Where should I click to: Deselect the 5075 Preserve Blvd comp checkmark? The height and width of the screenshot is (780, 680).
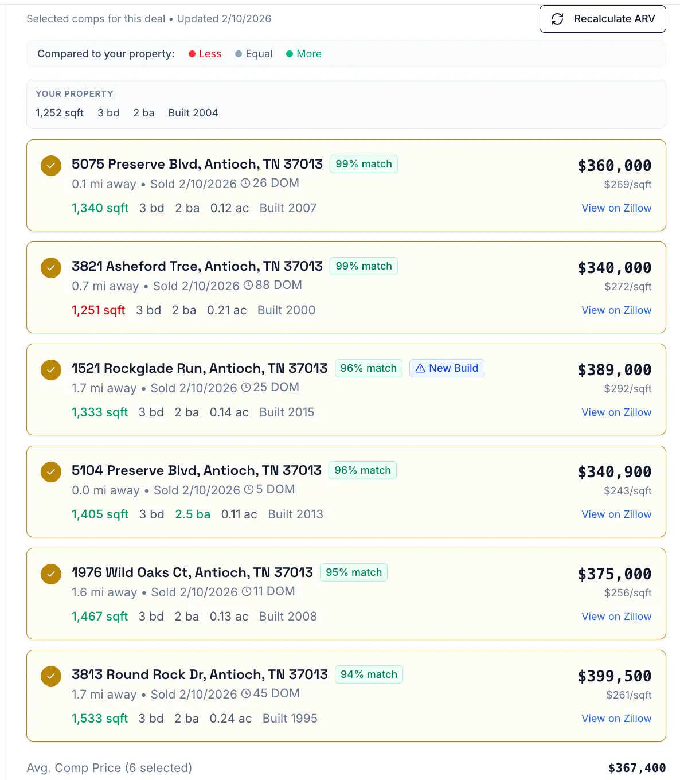coord(51,166)
